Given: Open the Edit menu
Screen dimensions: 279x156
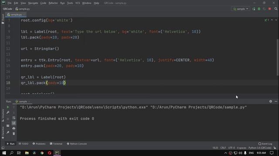Looking at the screenshot, I should coord(16,3).
